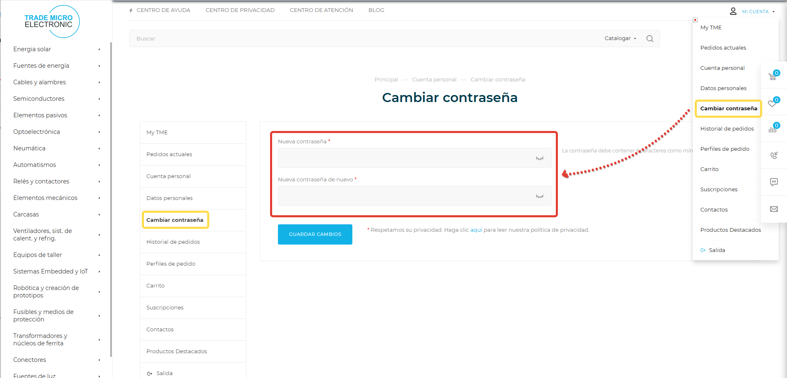Click the phone callback icon
The image size is (787, 378).
774,155
